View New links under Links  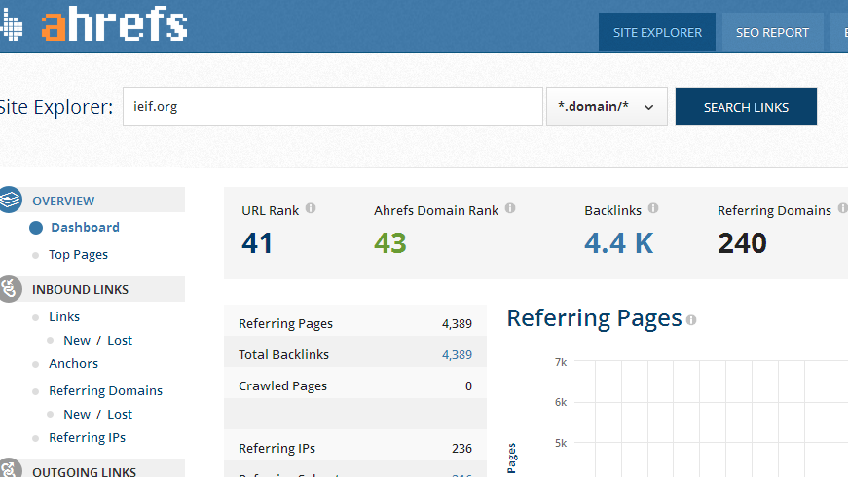[77, 340]
